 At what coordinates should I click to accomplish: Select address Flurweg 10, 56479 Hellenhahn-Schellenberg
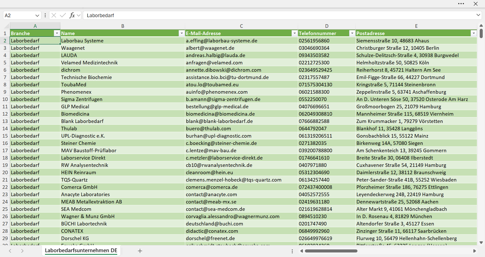point(416,238)
